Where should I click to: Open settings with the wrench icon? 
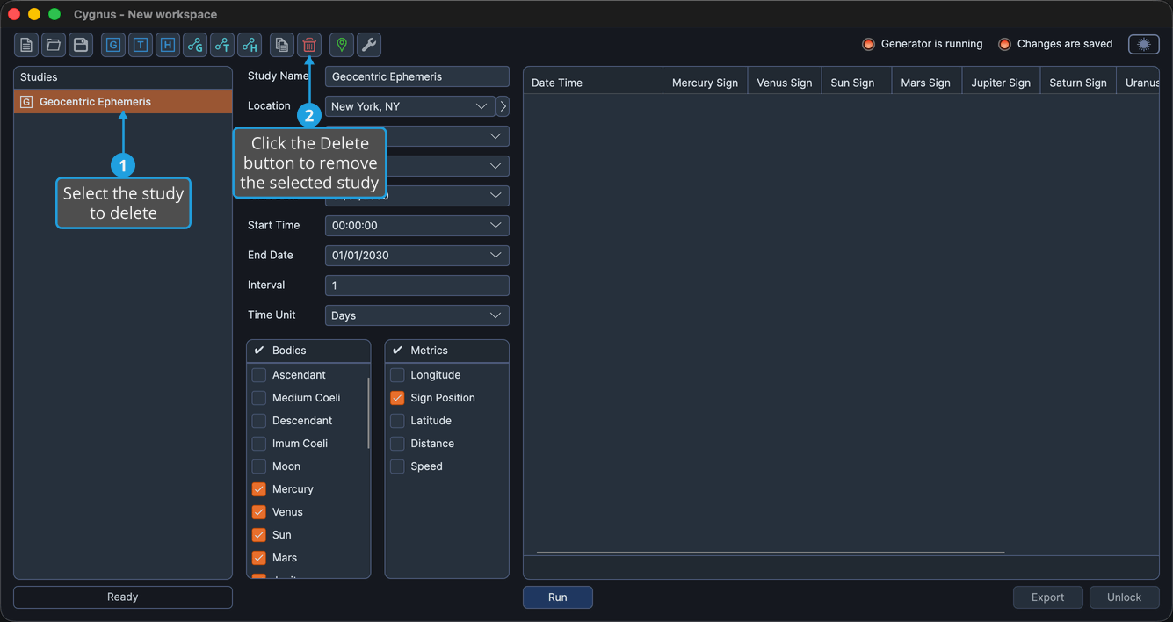coord(369,45)
